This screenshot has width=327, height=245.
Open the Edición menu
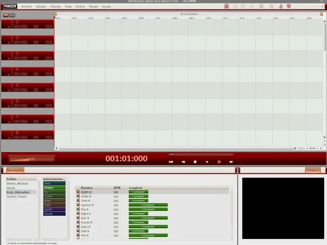[41, 7]
